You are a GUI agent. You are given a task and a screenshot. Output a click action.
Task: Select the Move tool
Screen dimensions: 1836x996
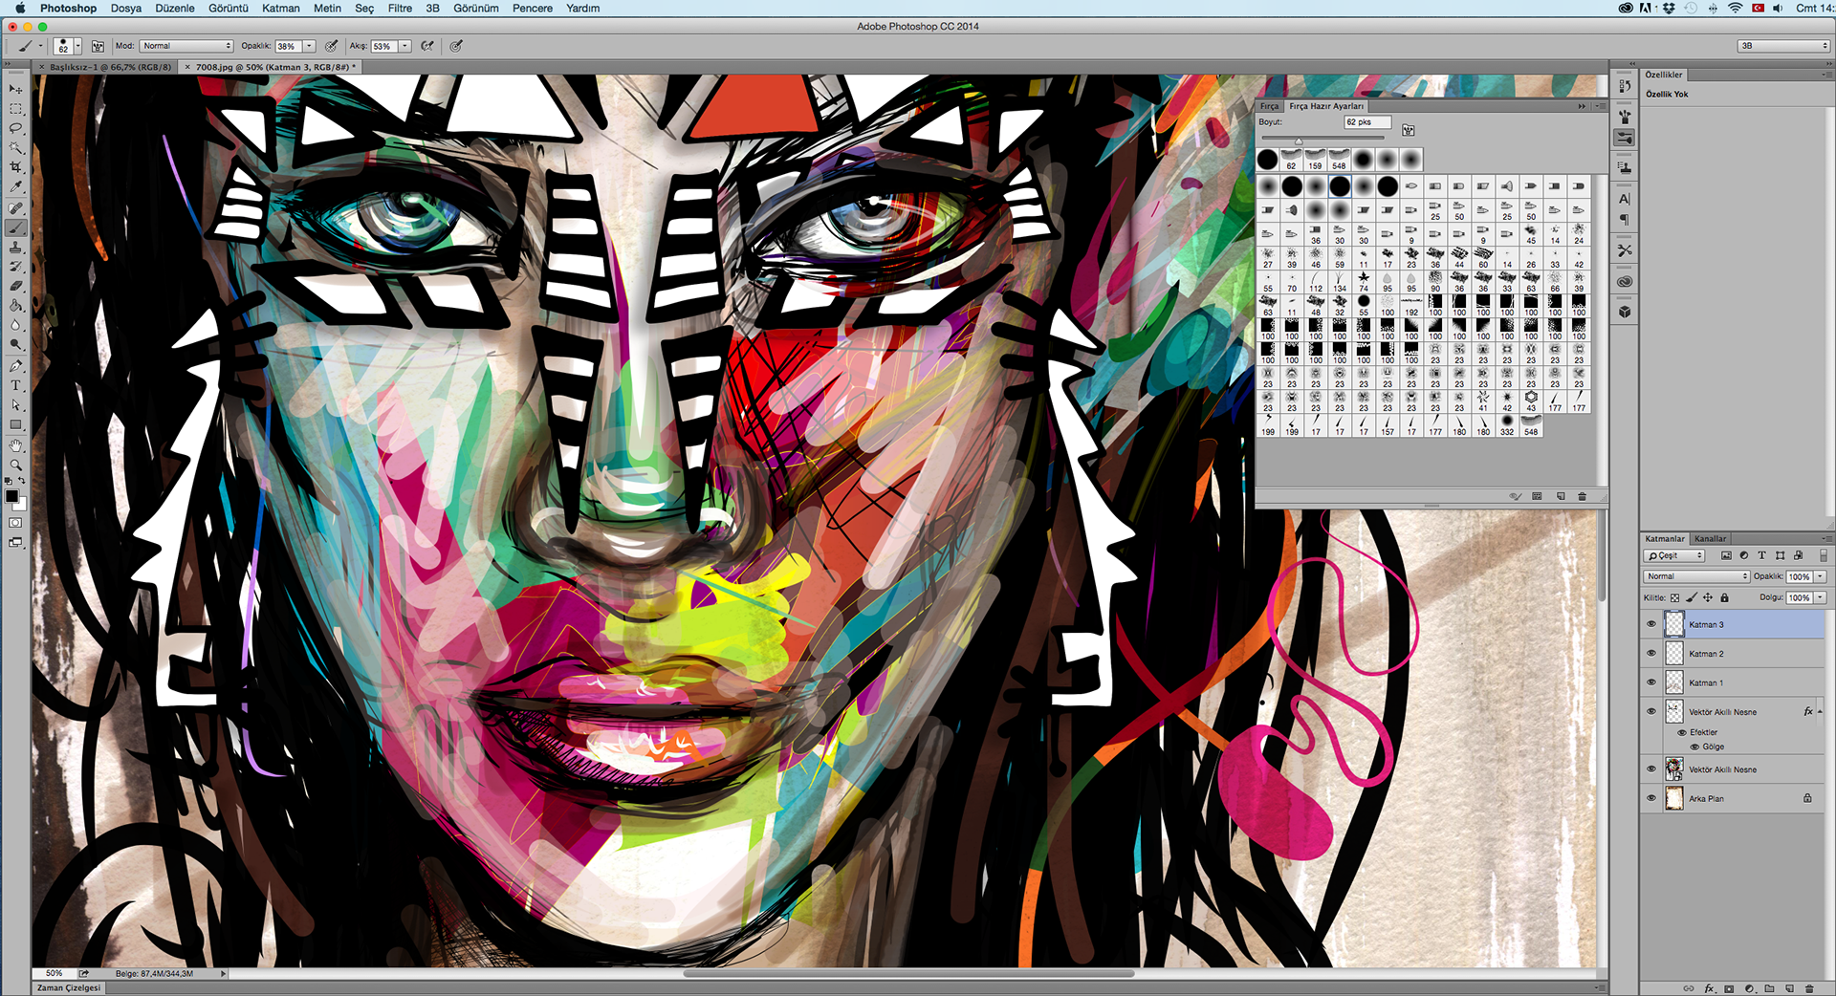[x=15, y=89]
